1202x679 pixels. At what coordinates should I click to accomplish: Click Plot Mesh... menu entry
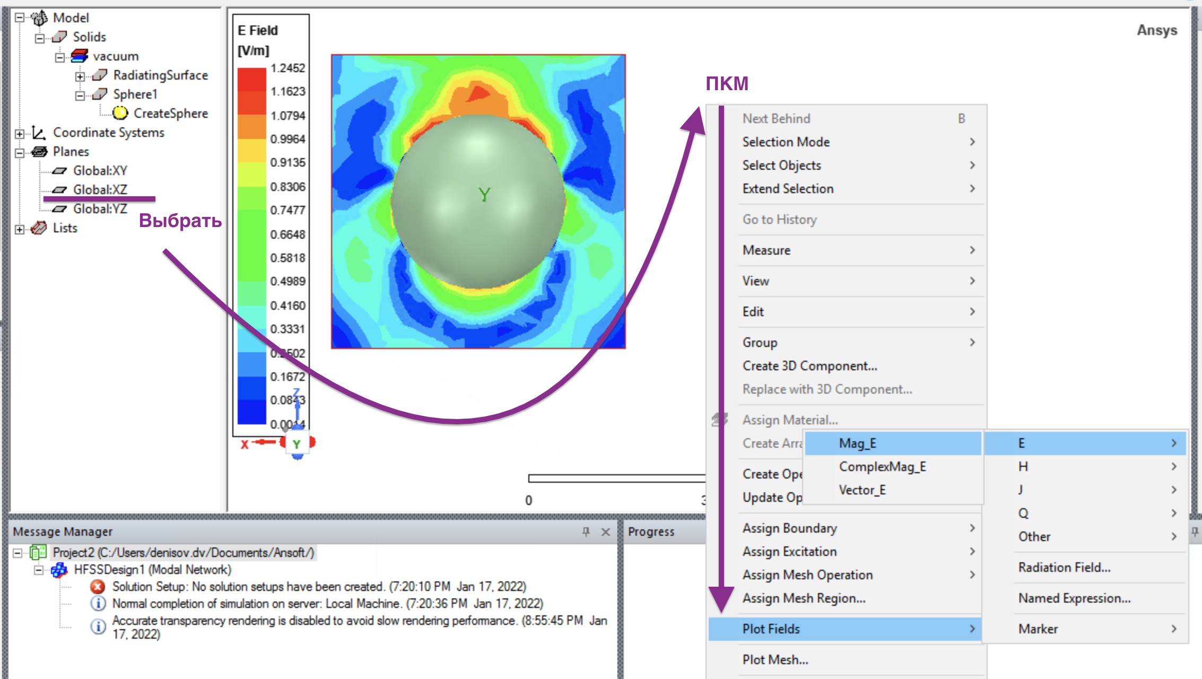coord(775,660)
